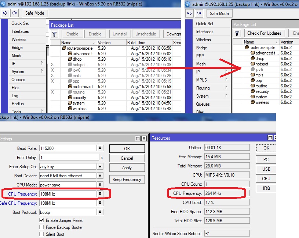Click CPU button in Resources

point(266,179)
